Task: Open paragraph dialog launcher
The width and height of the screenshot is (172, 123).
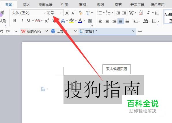Action: coord(158,26)
